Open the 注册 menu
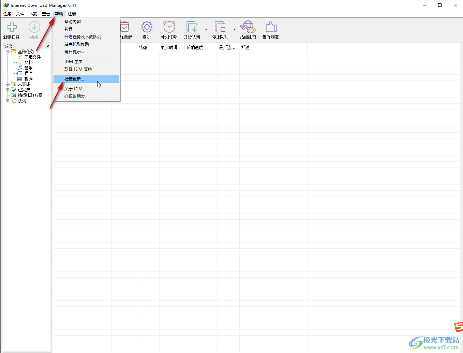The image size is (463, 353). (x=72, y=14)
